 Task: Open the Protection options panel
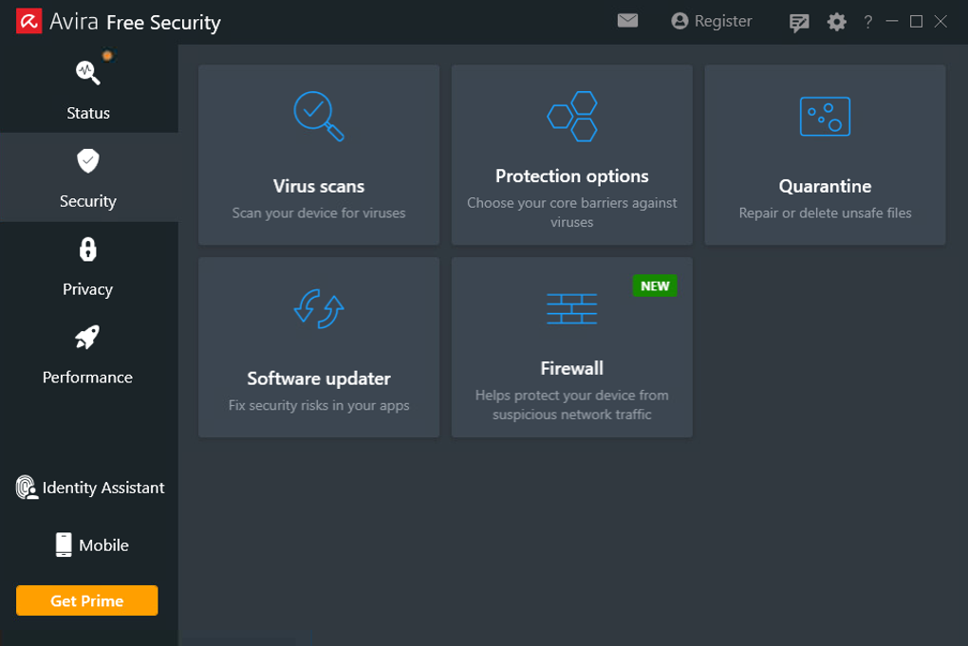571,155
